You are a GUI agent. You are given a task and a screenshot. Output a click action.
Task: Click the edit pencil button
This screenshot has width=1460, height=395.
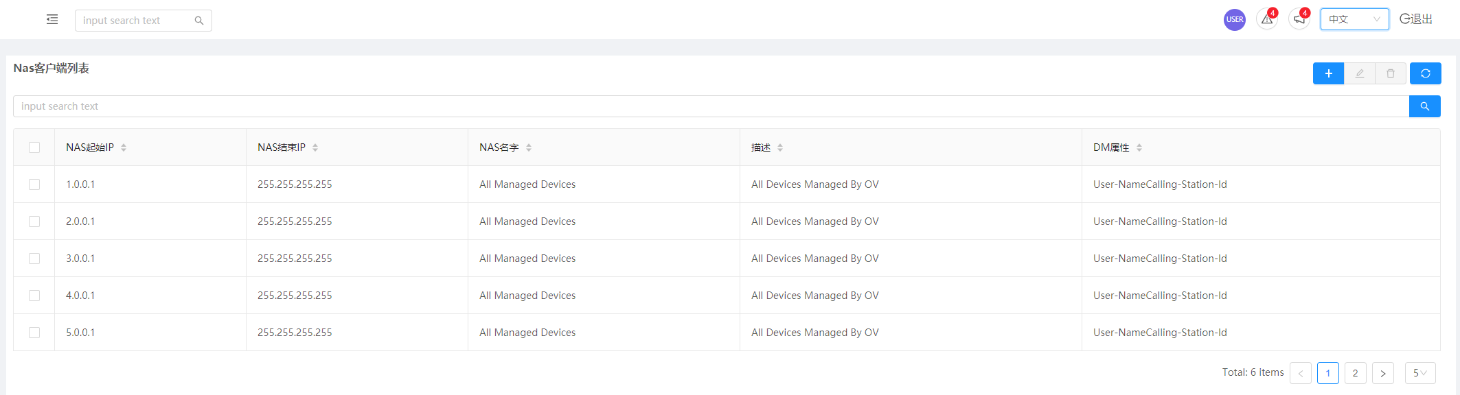pyautogui.click(x=1360, y=73)
